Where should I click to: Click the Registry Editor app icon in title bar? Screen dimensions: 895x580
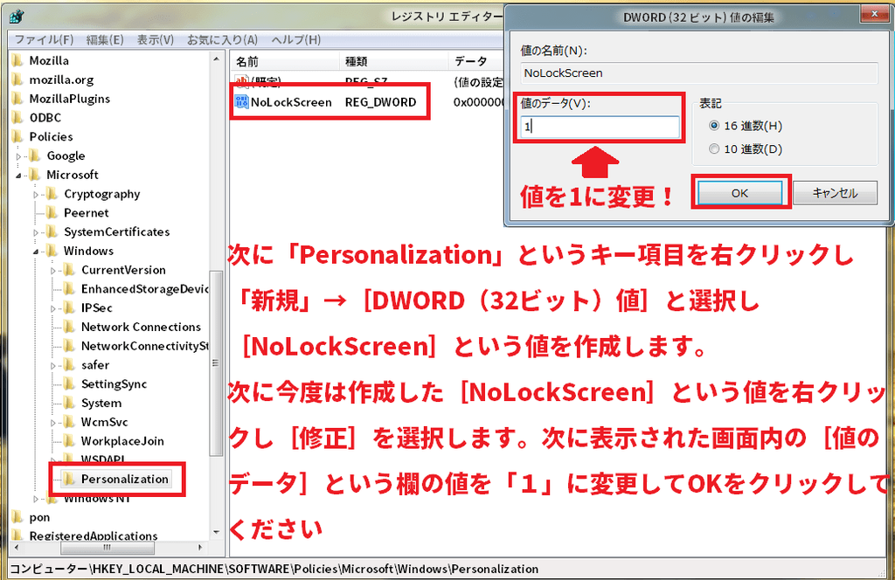click(17, 17)
